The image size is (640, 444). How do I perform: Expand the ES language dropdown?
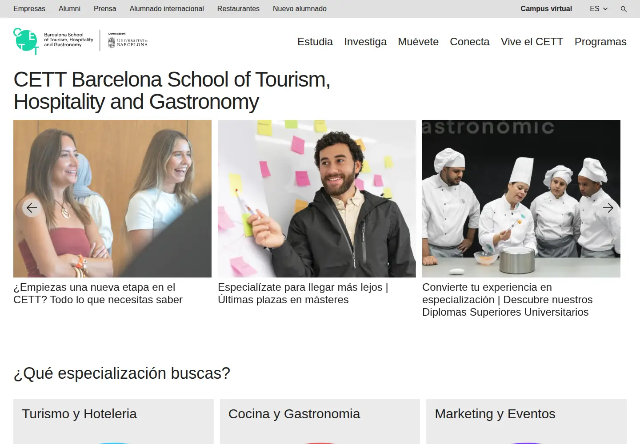click(599, 8)
